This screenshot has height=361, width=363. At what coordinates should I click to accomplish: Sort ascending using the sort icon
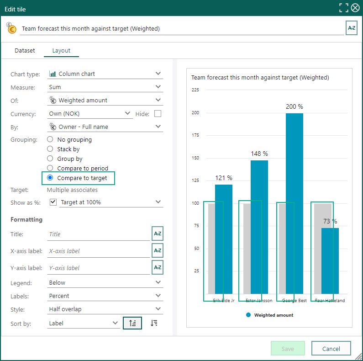click(132, 323)
